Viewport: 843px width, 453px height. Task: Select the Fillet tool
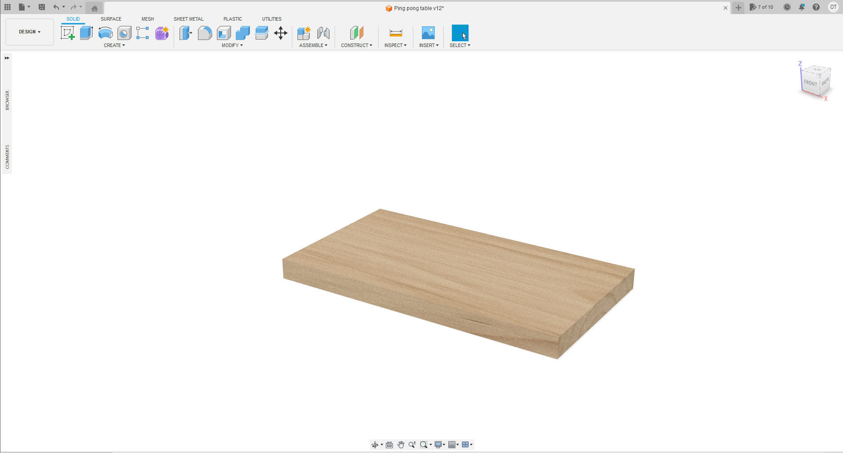pos(205,33)
